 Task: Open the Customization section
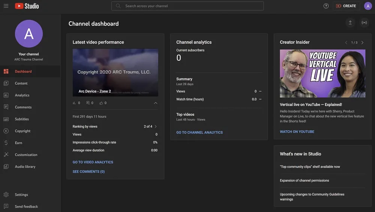click(30, 155)
